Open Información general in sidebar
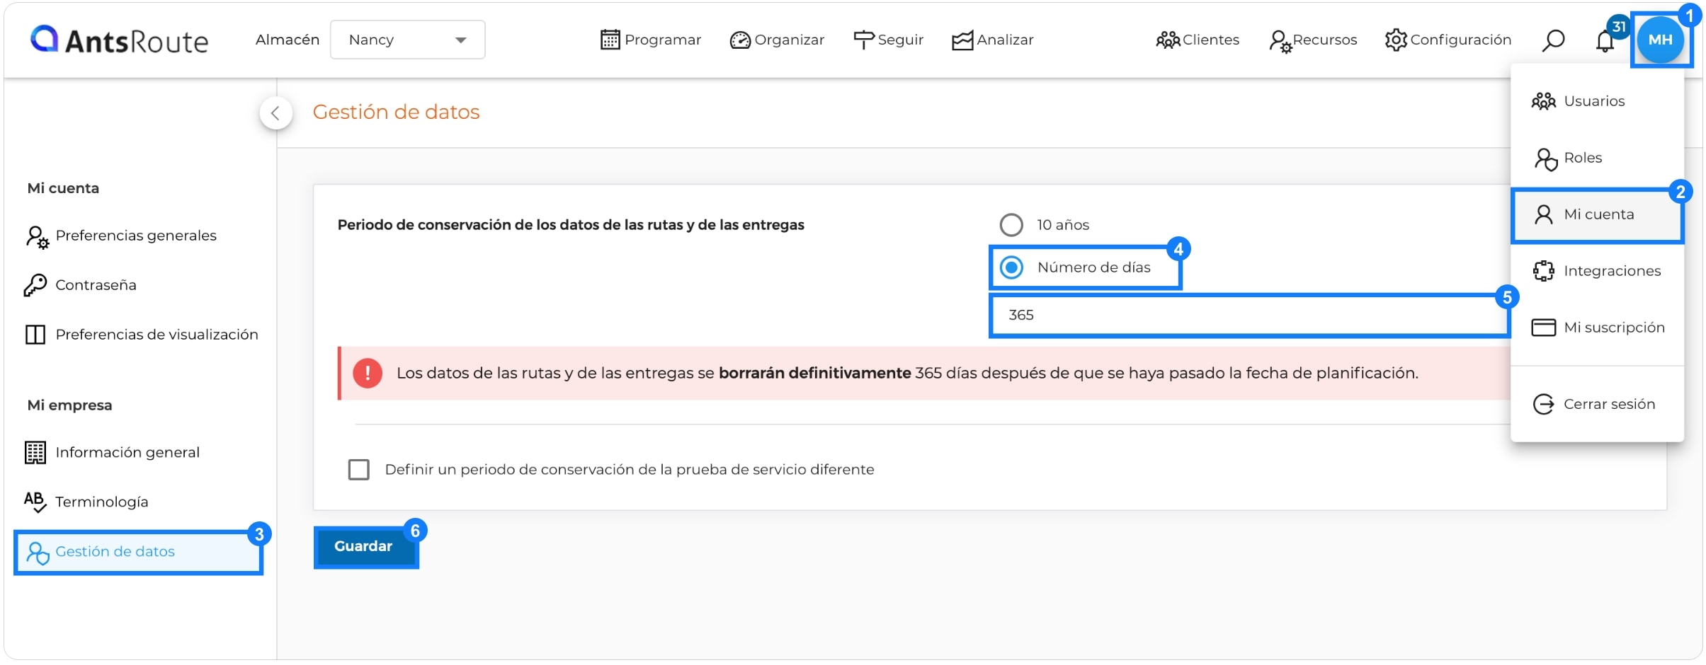This screenshot has width=1706, height=665. pyautogui.click(x=139, y=452)
